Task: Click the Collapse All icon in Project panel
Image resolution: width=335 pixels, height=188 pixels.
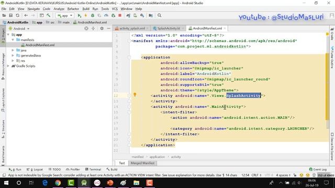Action: 93,28
